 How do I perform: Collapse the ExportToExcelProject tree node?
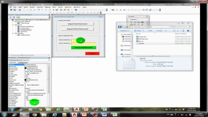(10, 20)
